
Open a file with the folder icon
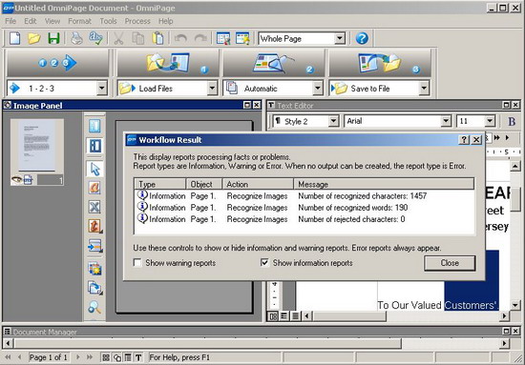(34, 38)
